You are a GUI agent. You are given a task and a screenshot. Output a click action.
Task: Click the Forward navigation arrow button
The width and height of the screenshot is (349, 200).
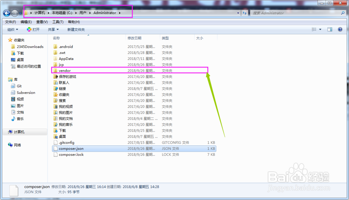point(15,13)
